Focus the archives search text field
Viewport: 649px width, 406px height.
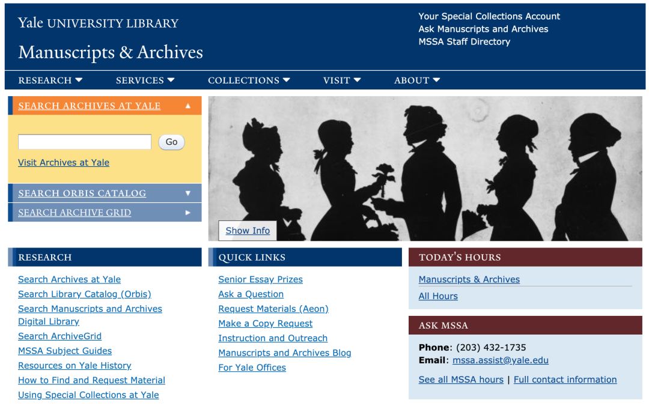pos(85,142)
